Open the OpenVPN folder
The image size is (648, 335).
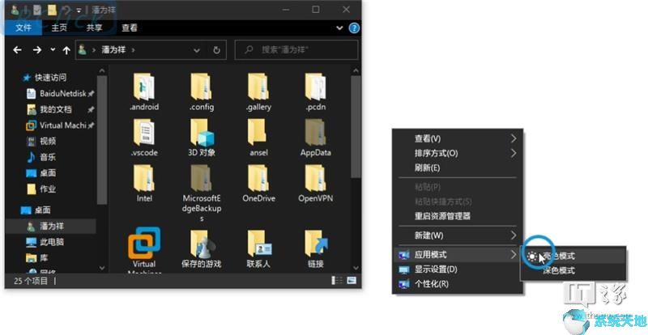point(315,184)
